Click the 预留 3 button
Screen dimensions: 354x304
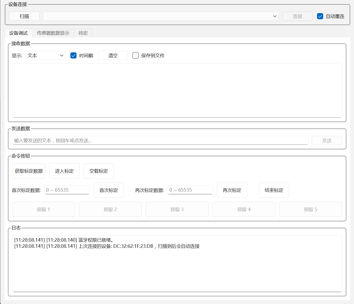[x=177, y=209]
